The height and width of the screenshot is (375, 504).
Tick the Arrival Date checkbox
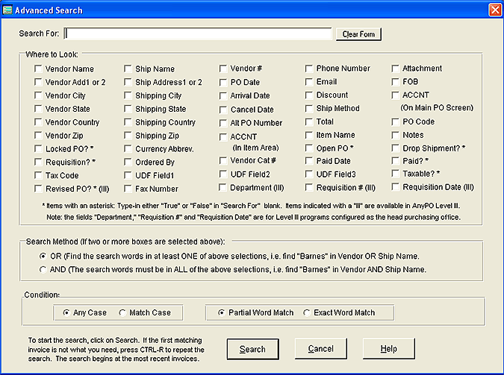(x=223, y=96)
